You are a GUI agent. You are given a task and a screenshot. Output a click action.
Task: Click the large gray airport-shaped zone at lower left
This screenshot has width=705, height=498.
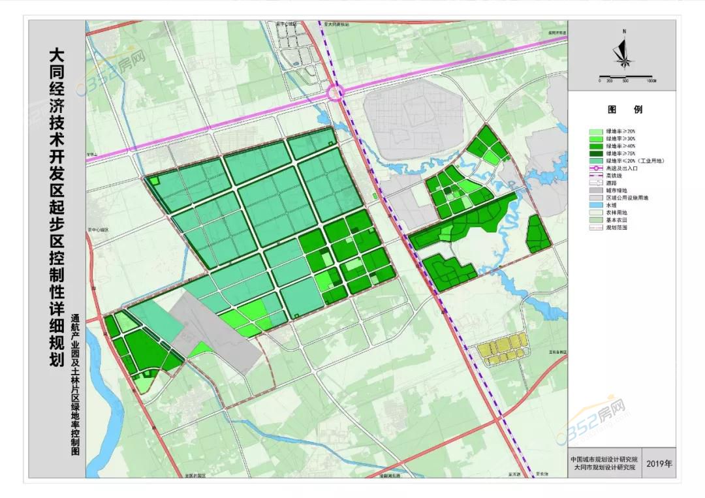[215, 331]
